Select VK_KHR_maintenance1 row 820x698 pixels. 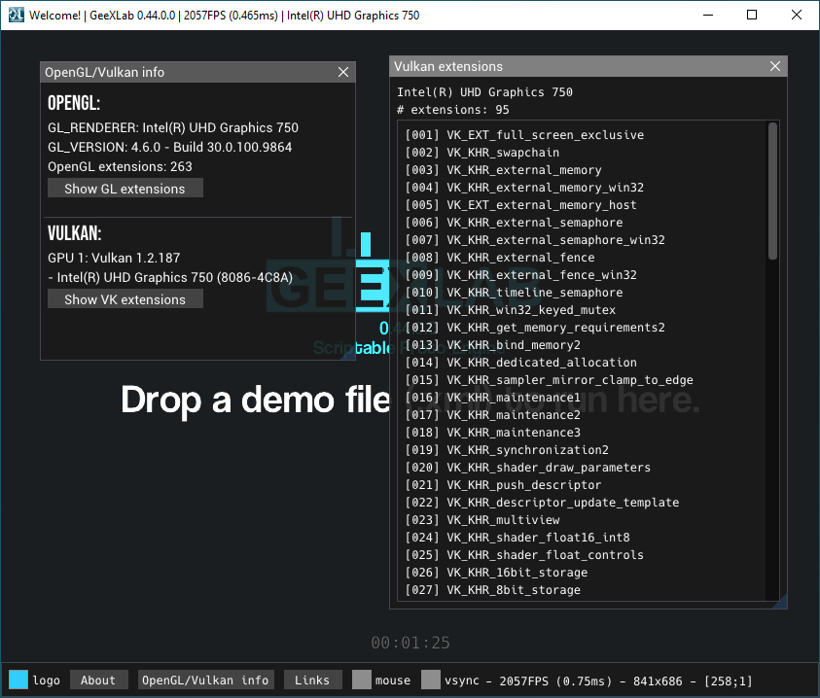coord(492,398)
